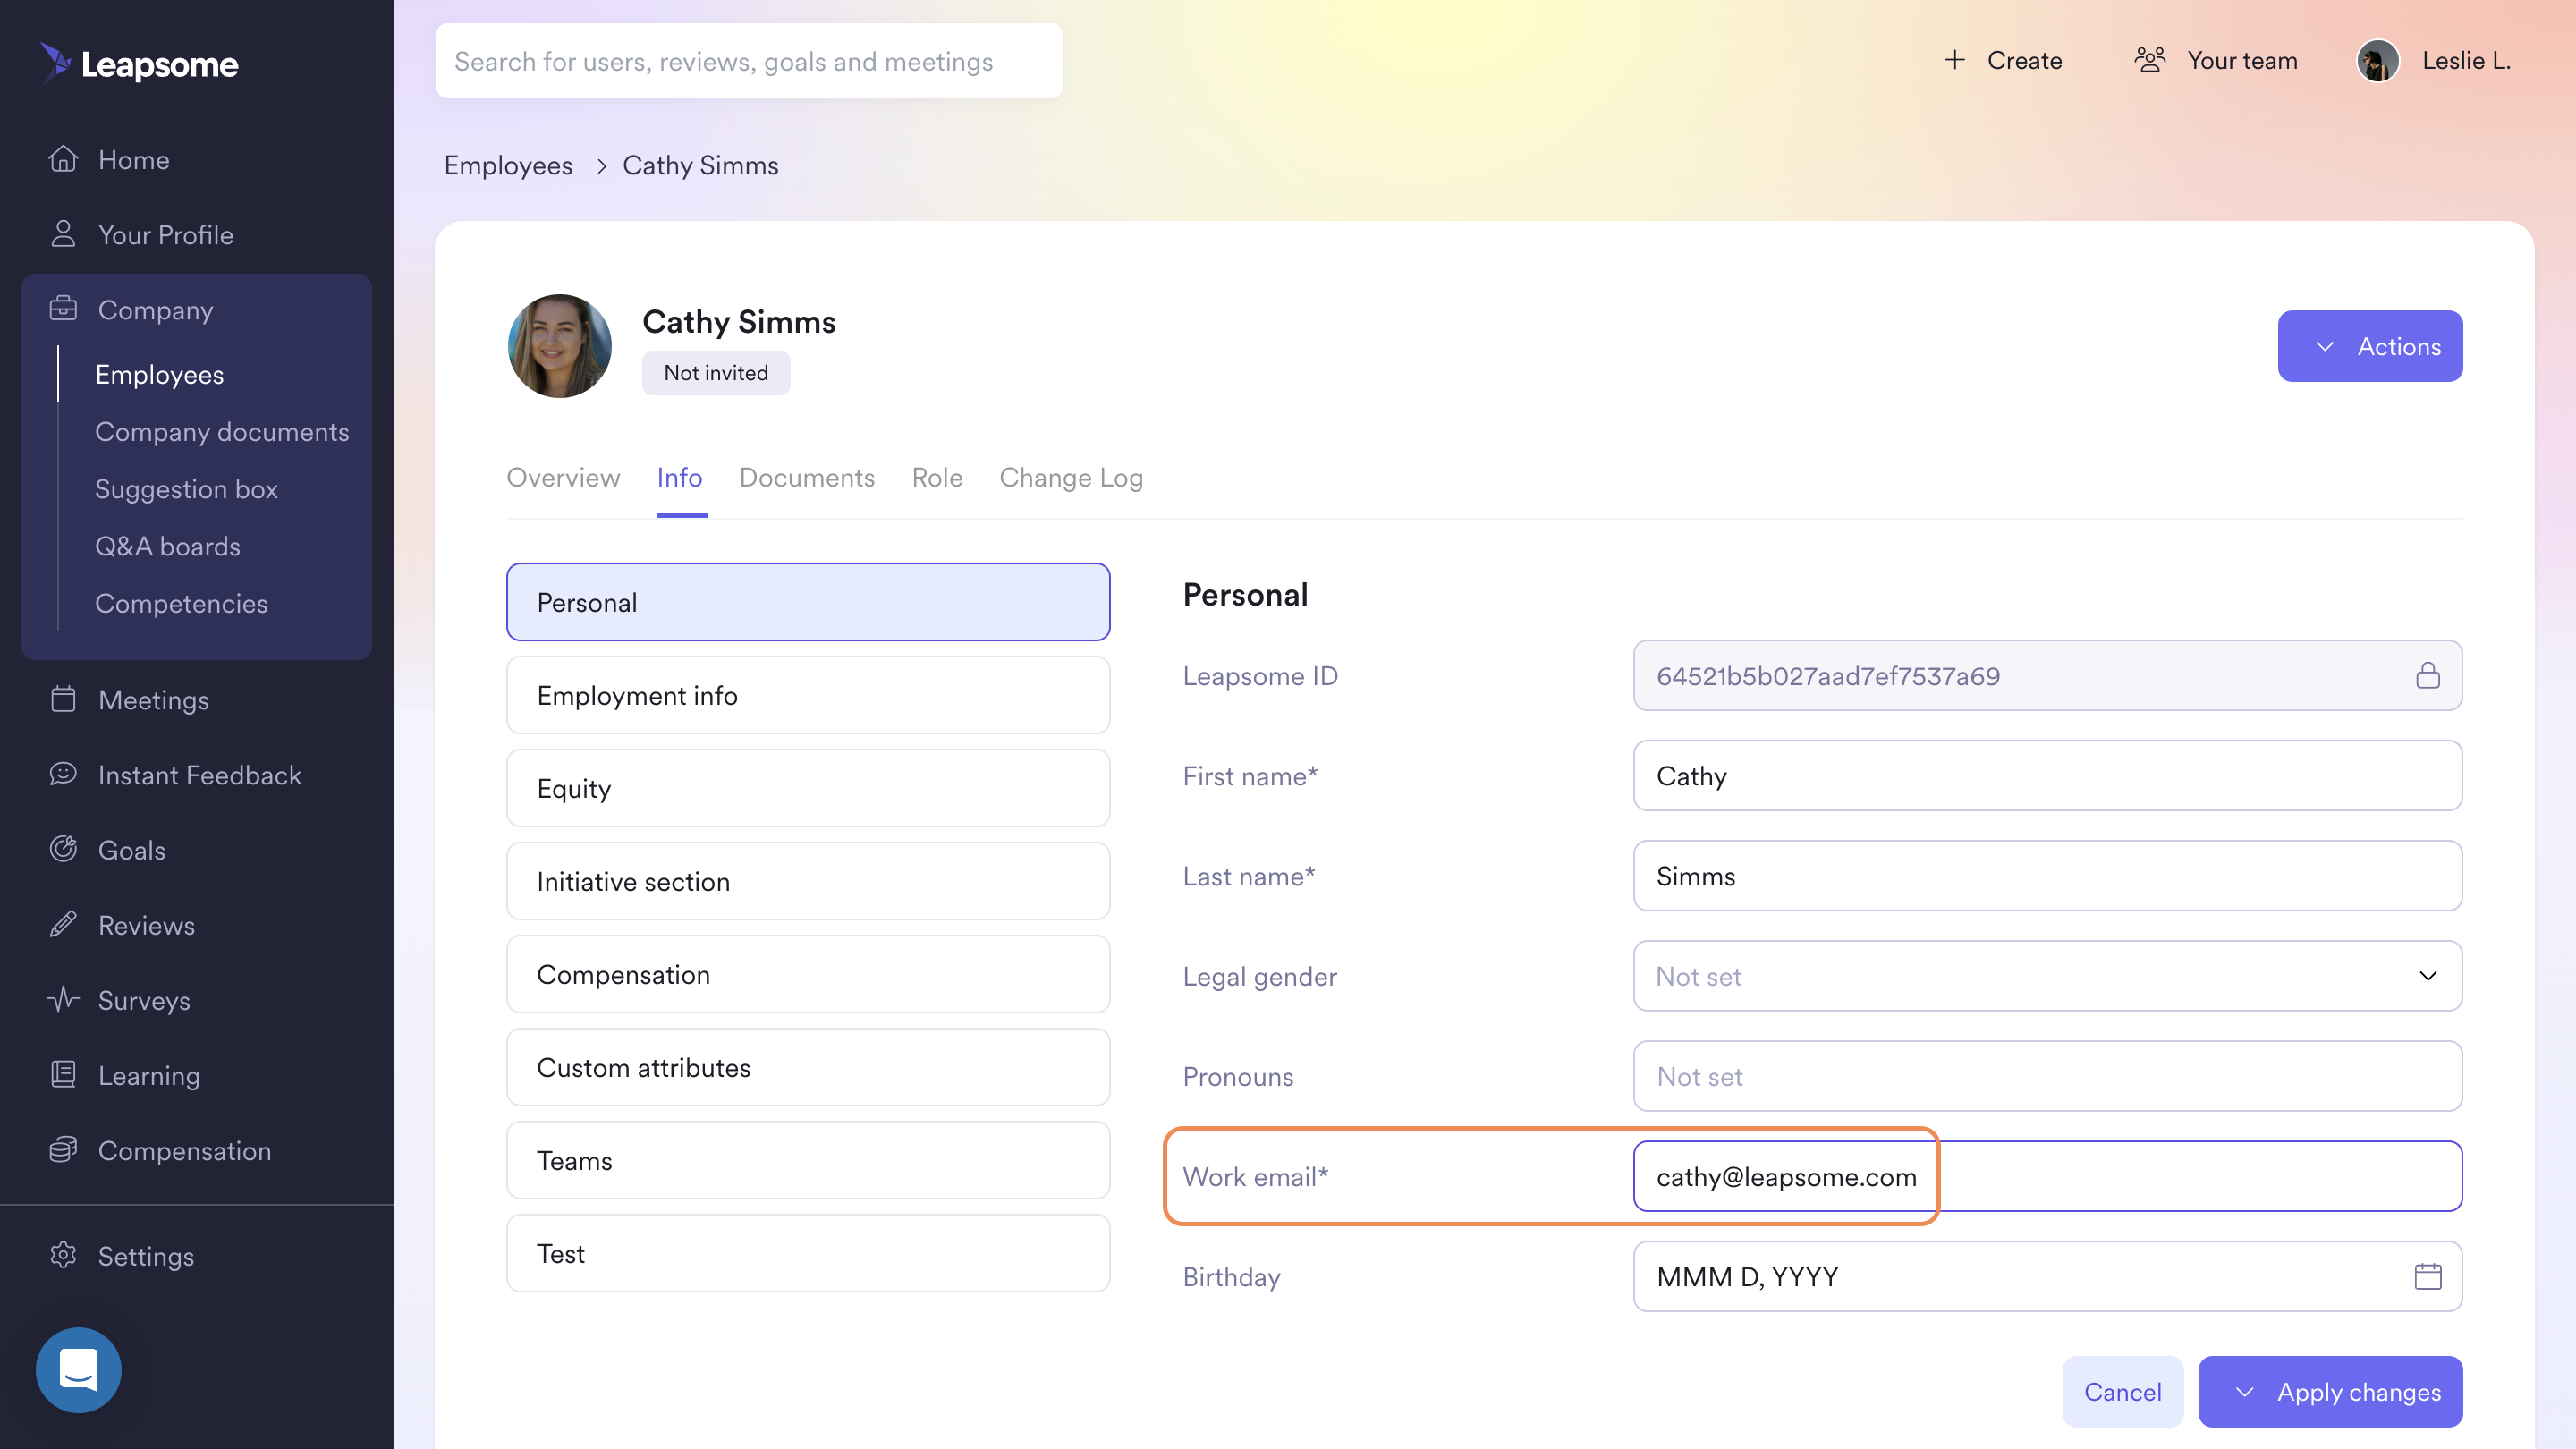This screenshot has height=1449, width=2576.
Task: Click Apply changes button label
Action: 2359,1392
